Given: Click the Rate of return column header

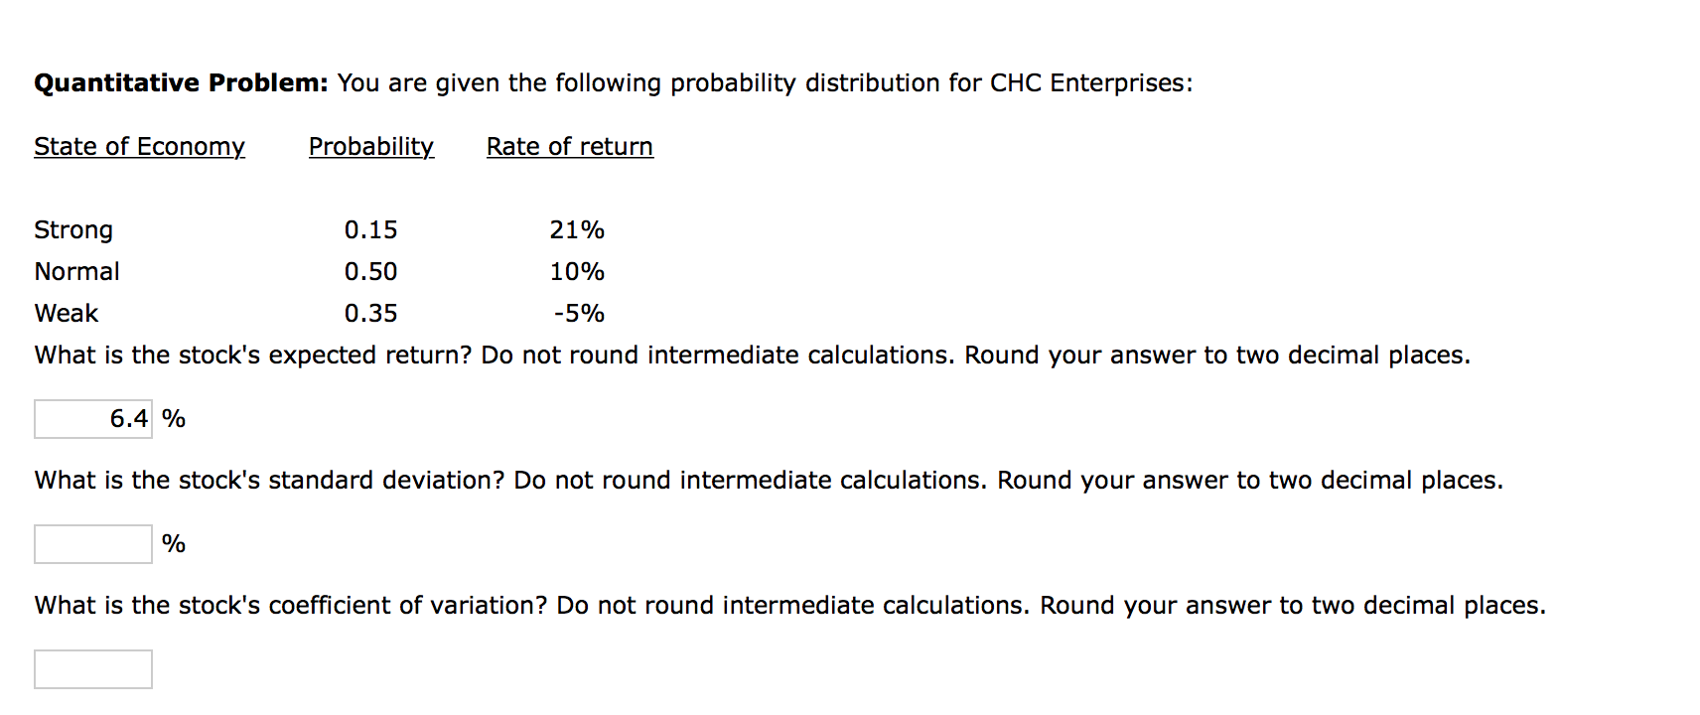Looking at the screenshot, I should coord(568,146).
